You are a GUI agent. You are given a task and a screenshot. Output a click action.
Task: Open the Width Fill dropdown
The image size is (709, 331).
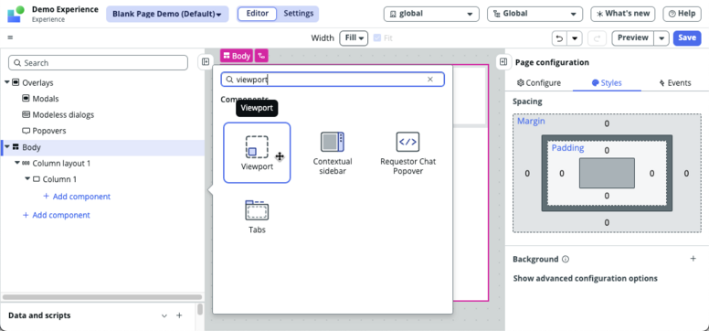(x=354, y=38)
